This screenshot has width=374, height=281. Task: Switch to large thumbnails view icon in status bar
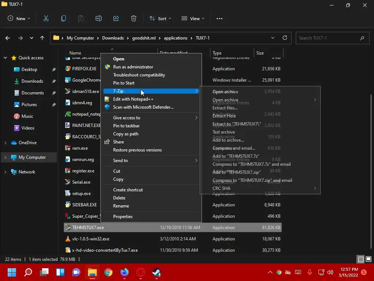click(x=369, y=259)
